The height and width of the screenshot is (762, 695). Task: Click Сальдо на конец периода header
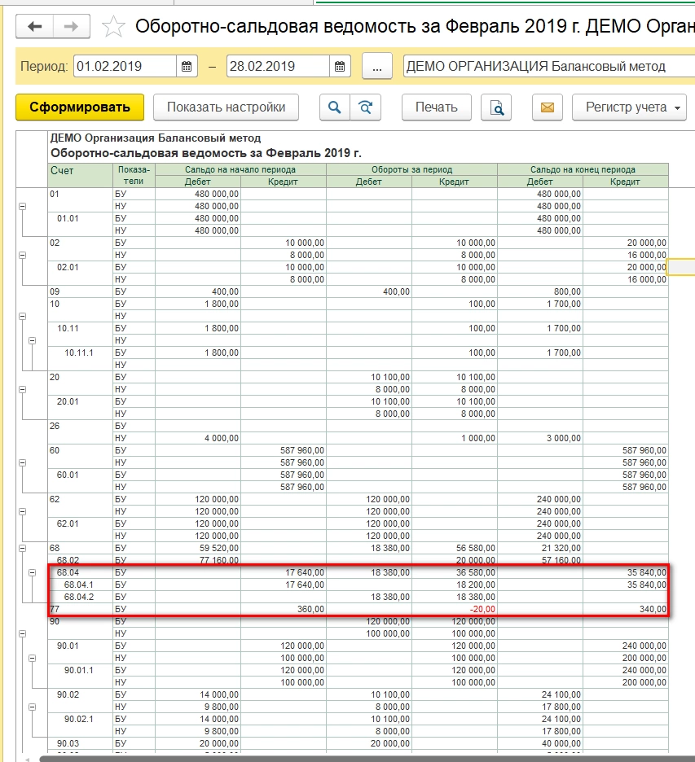coord(583,169)
